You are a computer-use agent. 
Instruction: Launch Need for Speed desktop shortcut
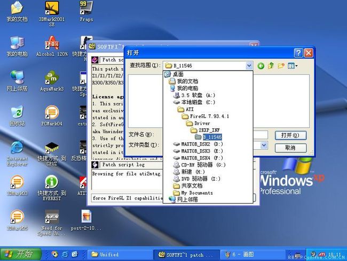click(x=52, y=222)
